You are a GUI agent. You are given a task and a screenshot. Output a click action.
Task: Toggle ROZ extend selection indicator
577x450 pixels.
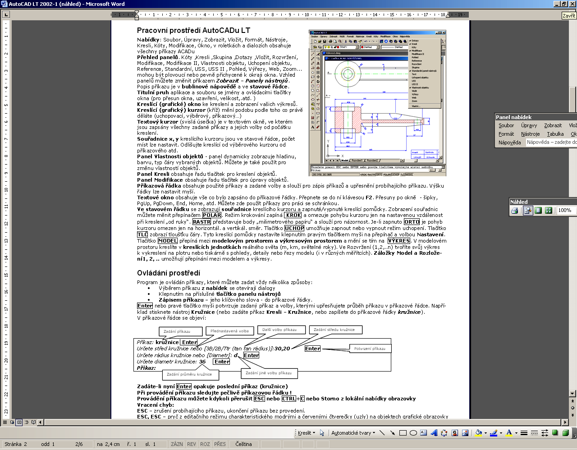(x=205, y=444)
